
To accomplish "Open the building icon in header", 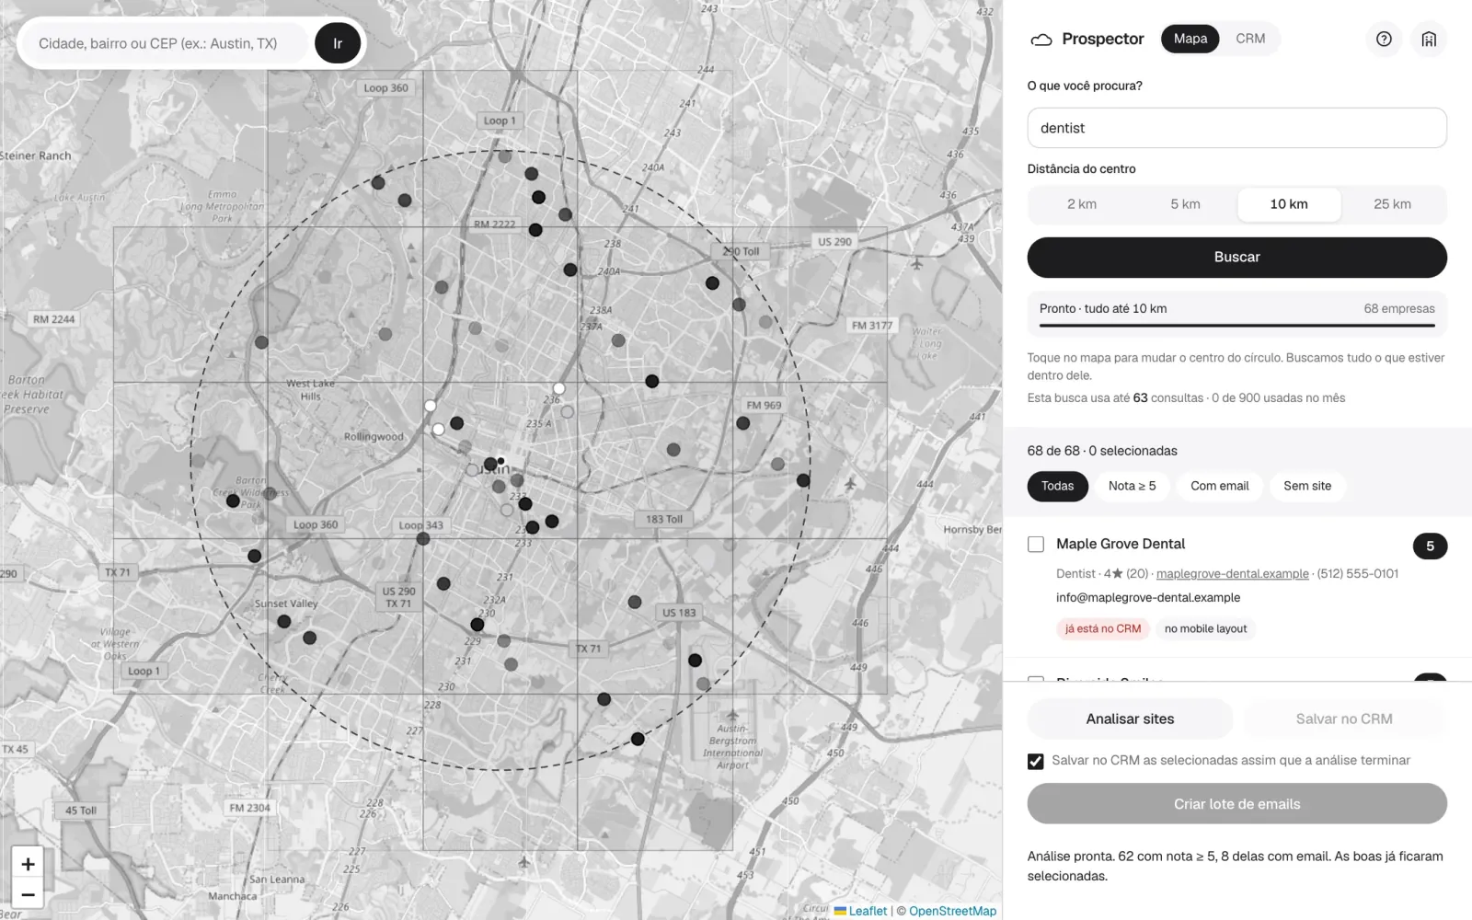I will 1429,39.
